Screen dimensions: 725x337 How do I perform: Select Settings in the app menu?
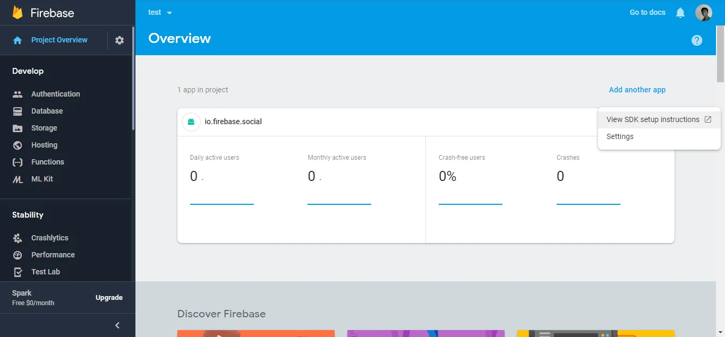(659, 136)
